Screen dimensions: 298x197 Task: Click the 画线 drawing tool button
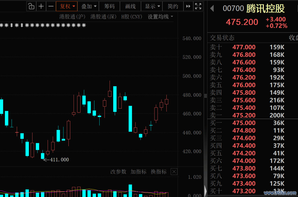tap(130, 6)
